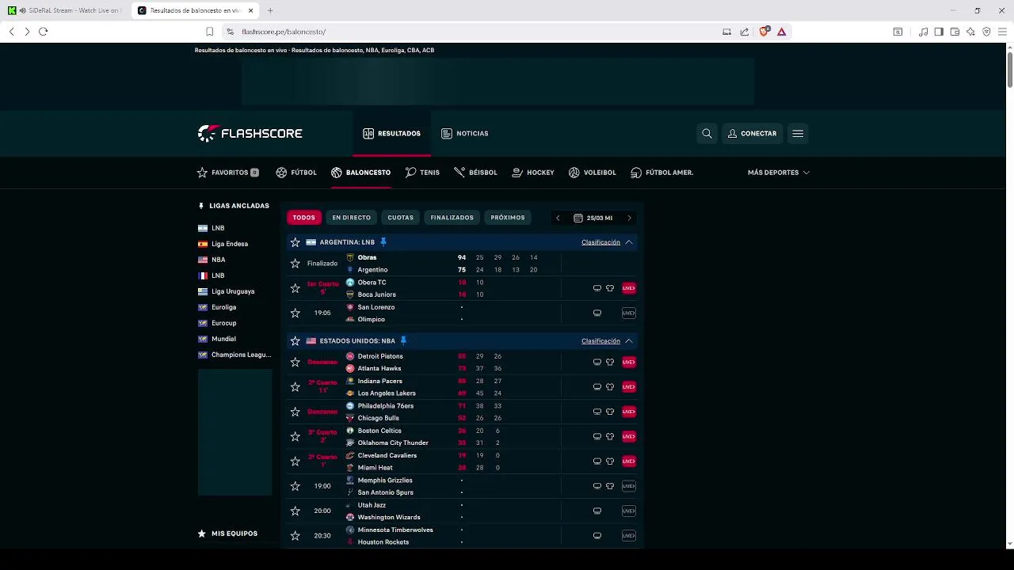This screenshot has height=570, width=1014.
Task: Star the San Lorenzo vs Olimpico match
Action: pyautogui.click(x=295, y=313)
